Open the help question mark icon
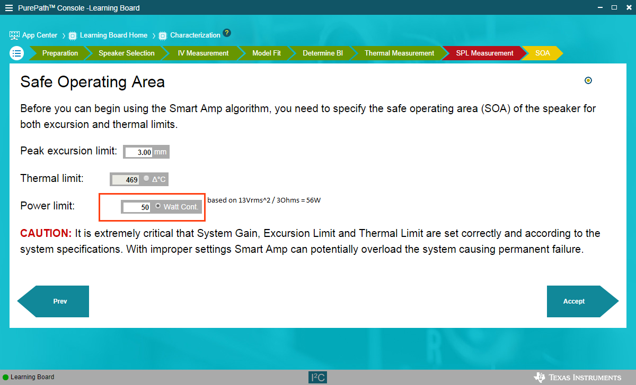 (x=227, y=32)
